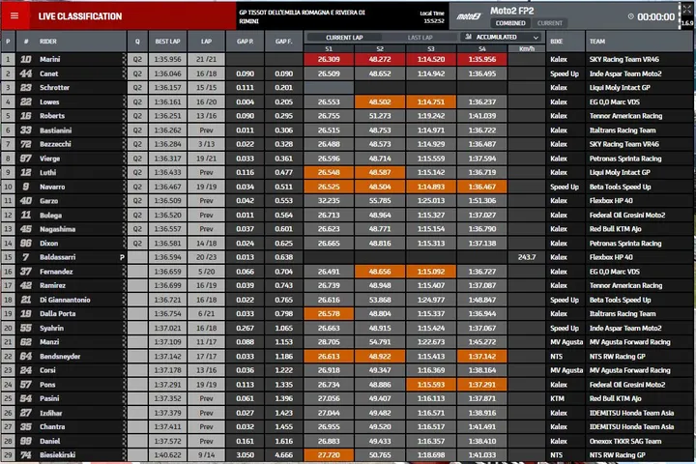The image size is (696, 464).
Task: Click Pons' orange S3 time 1:15.593
Action: pyautogui.click(x=430, y=385)
